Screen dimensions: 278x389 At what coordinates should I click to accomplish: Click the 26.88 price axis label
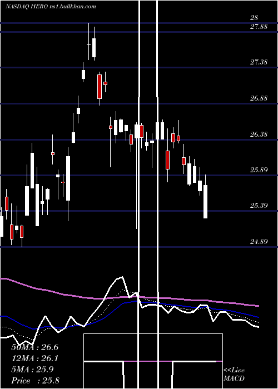[259, 98]
